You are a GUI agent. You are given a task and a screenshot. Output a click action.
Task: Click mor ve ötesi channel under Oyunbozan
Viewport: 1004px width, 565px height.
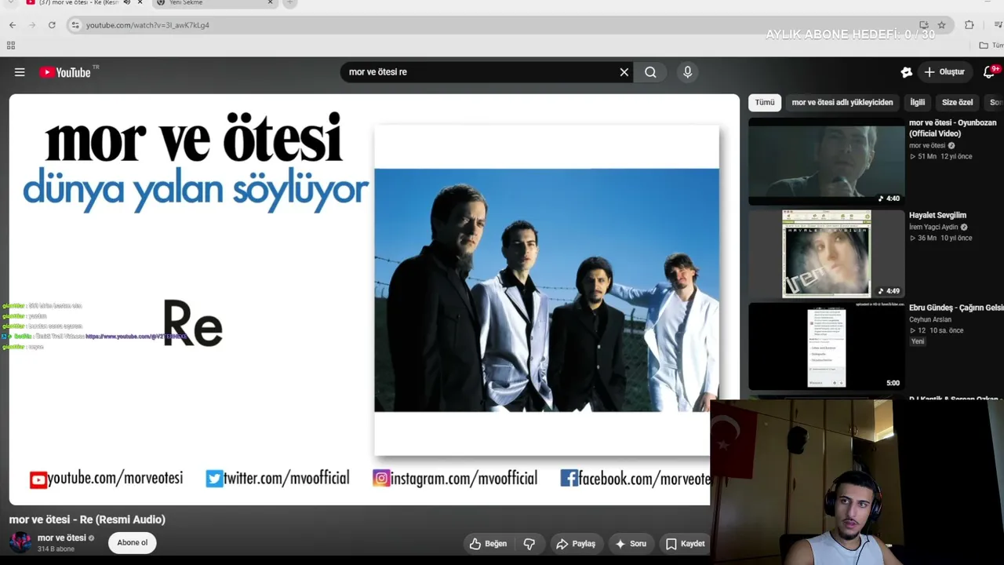pyautogui.click(x=927, y=146)
